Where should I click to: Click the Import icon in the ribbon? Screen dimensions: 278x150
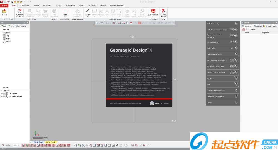point(4,12)
